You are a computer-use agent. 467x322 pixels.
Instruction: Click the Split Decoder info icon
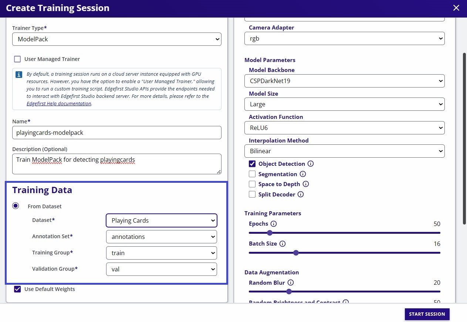click(x=301, y=194)
